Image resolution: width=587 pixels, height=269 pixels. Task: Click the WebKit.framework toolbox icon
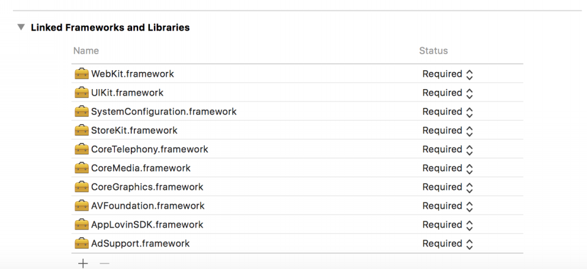tap(81, 74)
